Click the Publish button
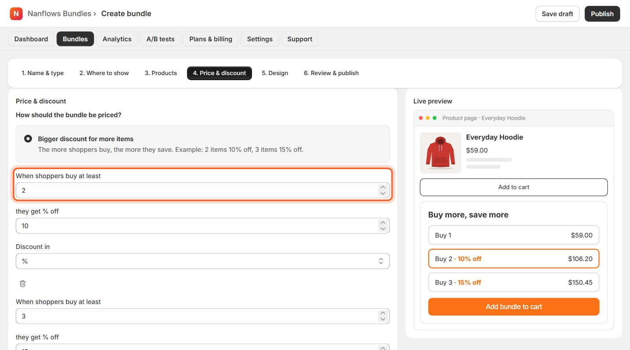630x350 pixels. [602, 14]
